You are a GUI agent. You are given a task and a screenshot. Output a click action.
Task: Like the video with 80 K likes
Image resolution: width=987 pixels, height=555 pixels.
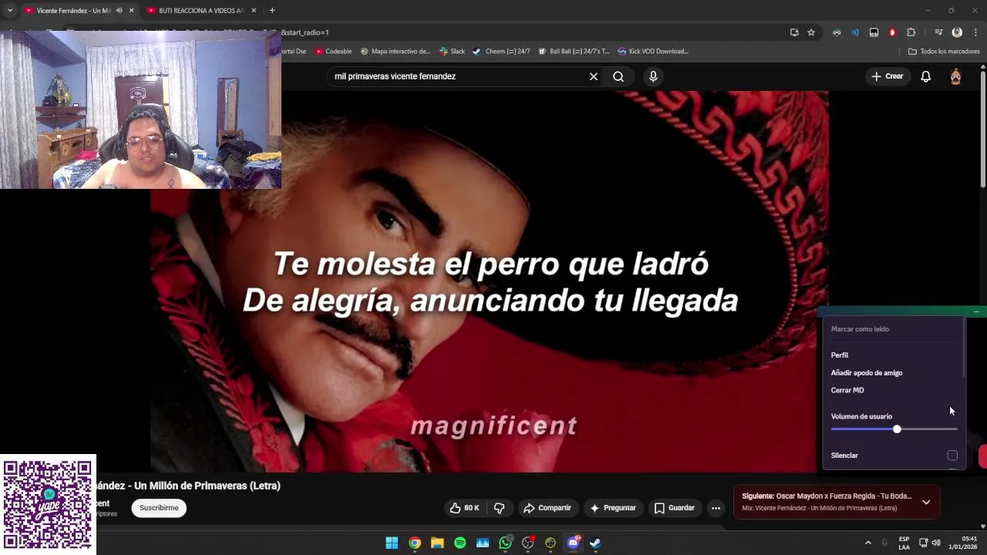click(x=464, y=508)
